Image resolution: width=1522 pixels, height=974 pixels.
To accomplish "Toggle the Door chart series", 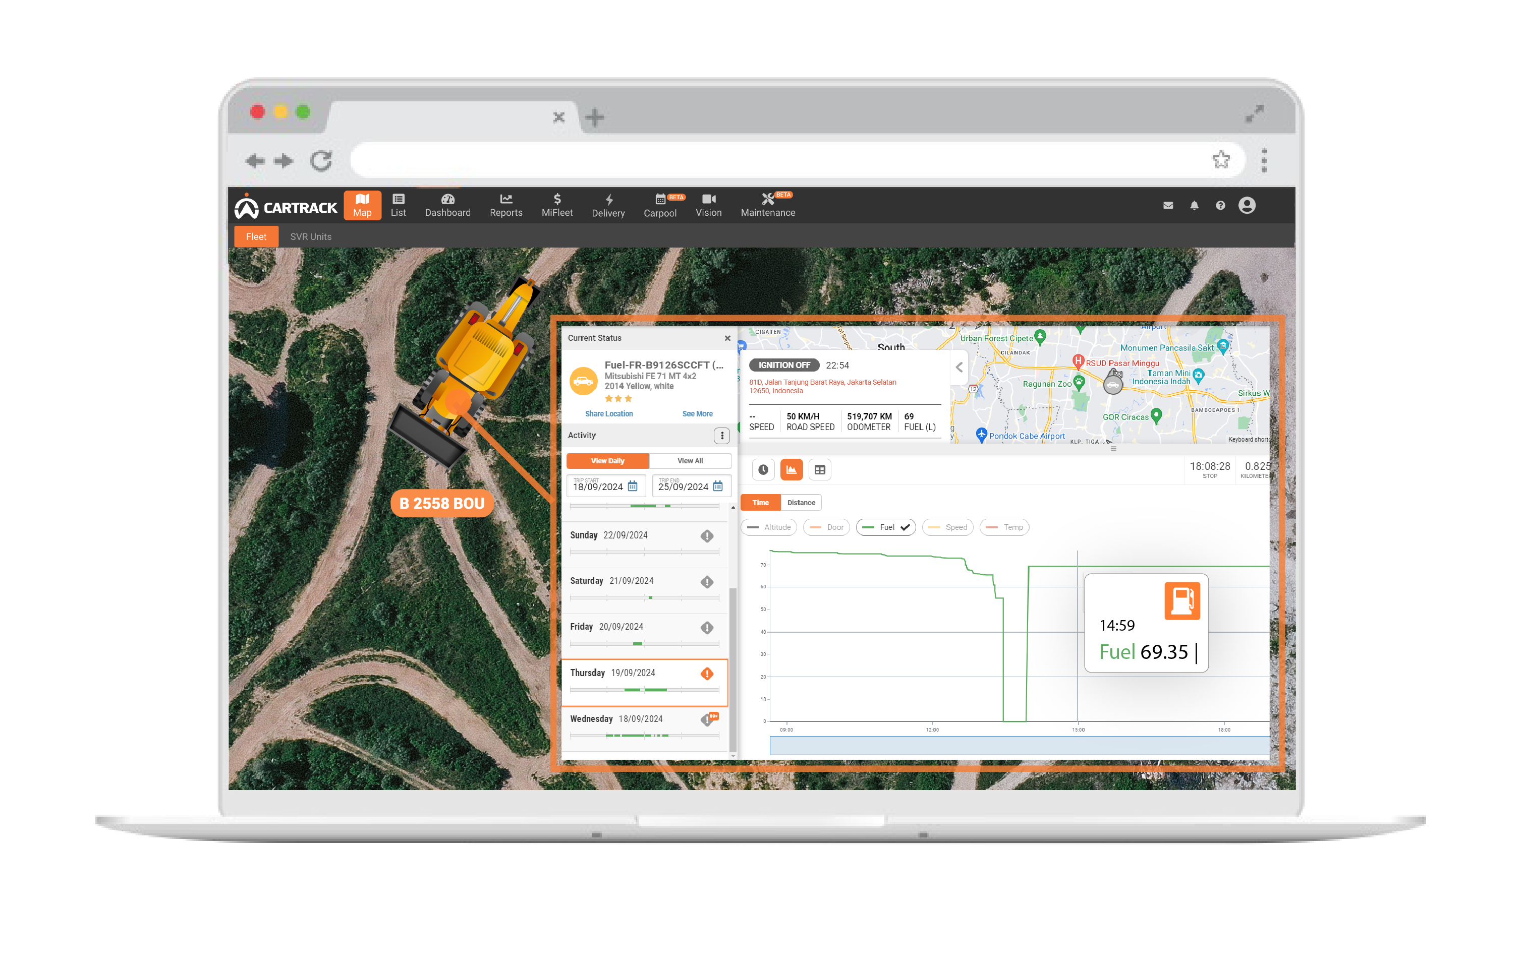I will (x=826, y=527).
